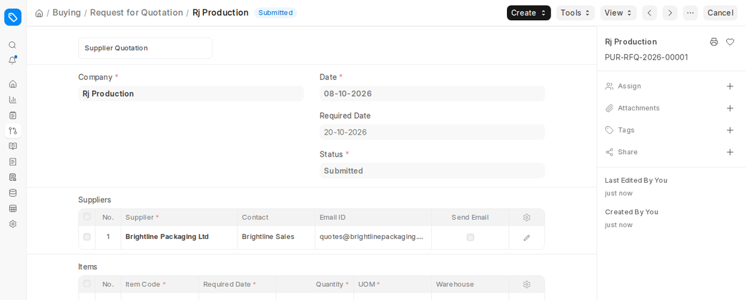The height and width of the screenshot is (300, 751).
Task: Click the Company field Rj Production
Action: pos(190,94)
